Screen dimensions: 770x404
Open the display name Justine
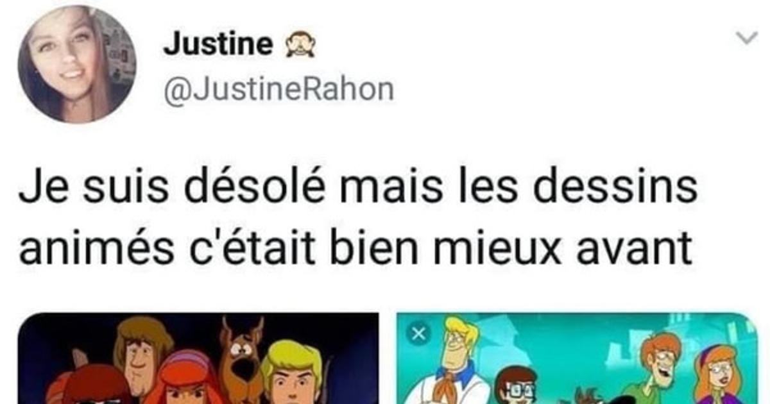point(218,45)
